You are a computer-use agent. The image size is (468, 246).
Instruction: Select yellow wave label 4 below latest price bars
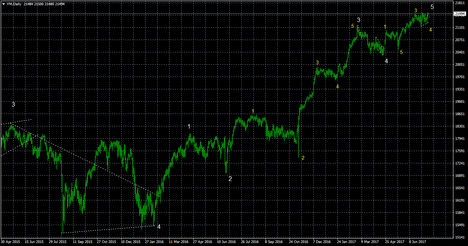click(430, 30)
